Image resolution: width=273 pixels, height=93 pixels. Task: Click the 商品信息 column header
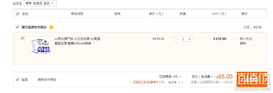77,14
